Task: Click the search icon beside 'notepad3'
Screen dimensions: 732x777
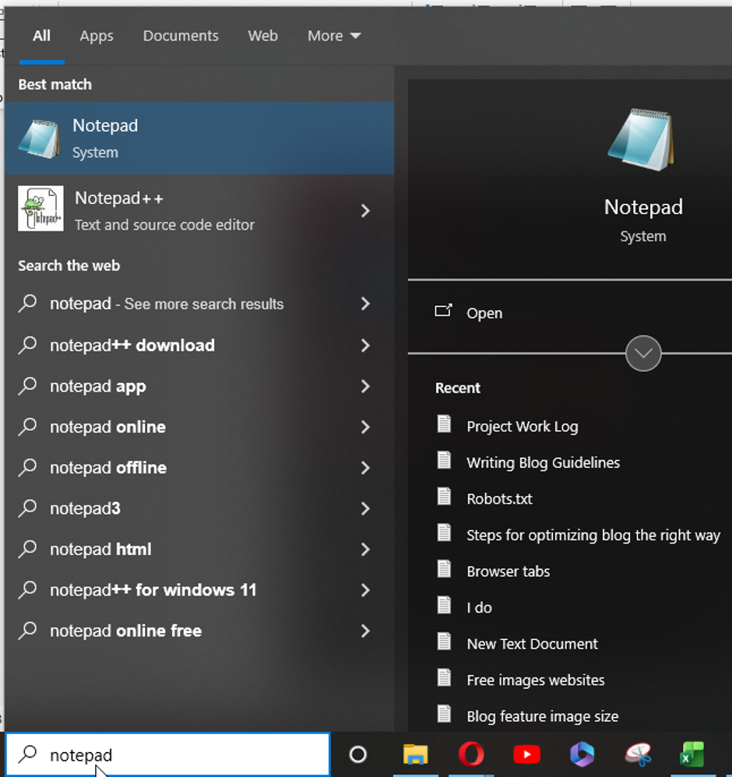Action: coord(28,508)
